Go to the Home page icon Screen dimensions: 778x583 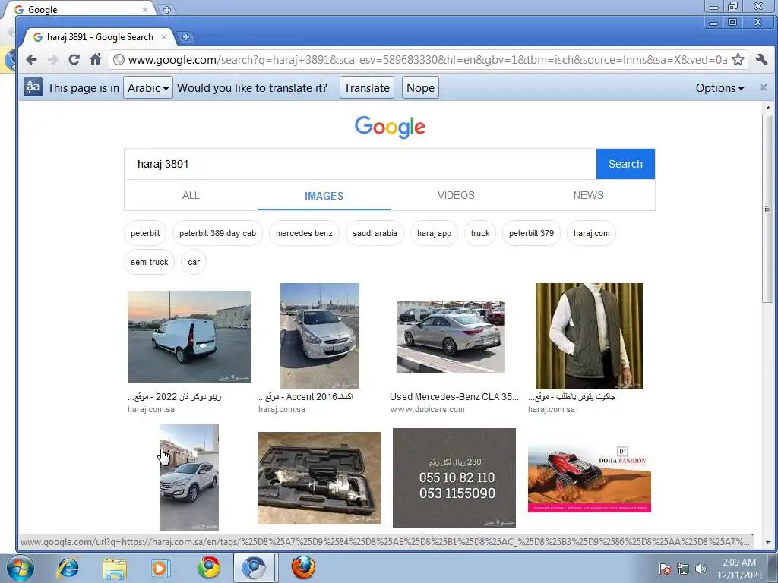coord(95,59)
